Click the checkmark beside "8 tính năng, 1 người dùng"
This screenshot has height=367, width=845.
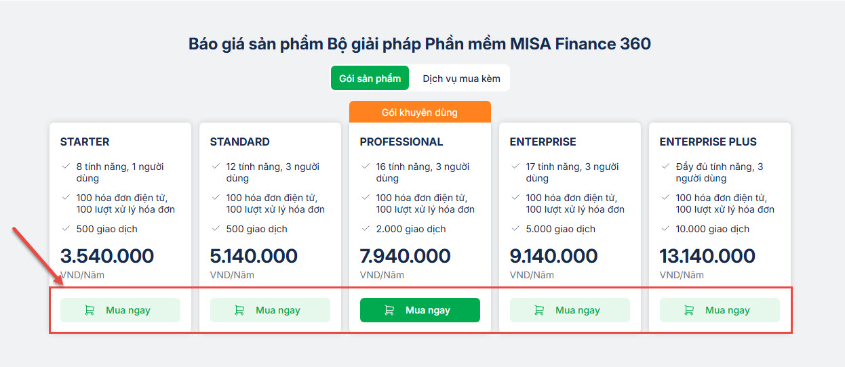pyautogui.click(x=66, y=167)
